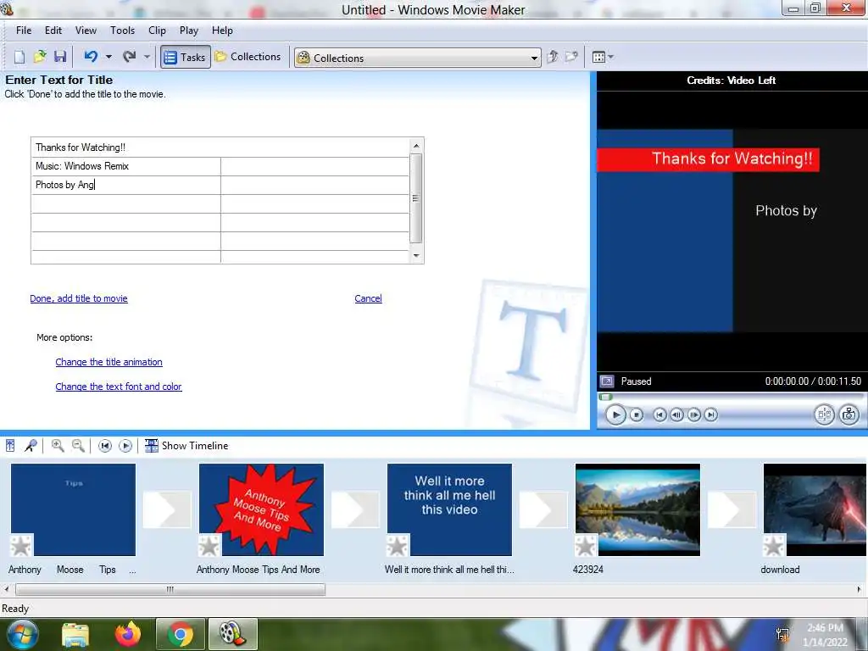Image resolution: width=868 pixels, height=651 pixels.
Task: Click the credits list vertical scrollbar thumb
Action: pos(416,198)
